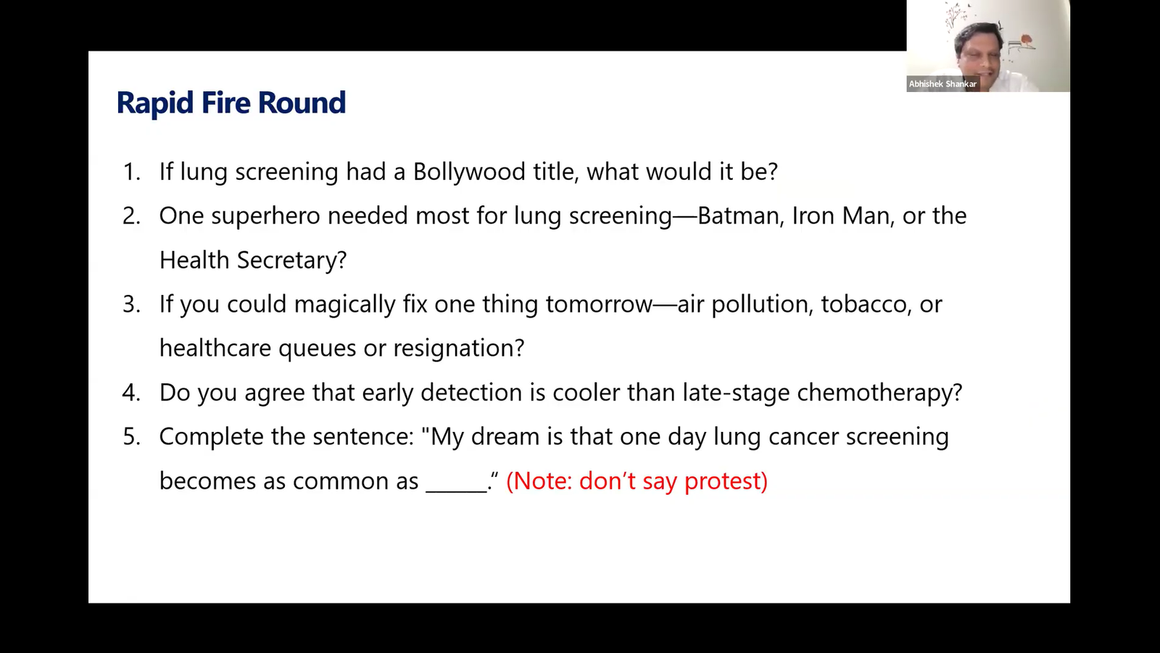This screenshot has height=653, width=1160.
Task: Click list number 4 marker
Action: pyautogui.click(x=132, y=393)
